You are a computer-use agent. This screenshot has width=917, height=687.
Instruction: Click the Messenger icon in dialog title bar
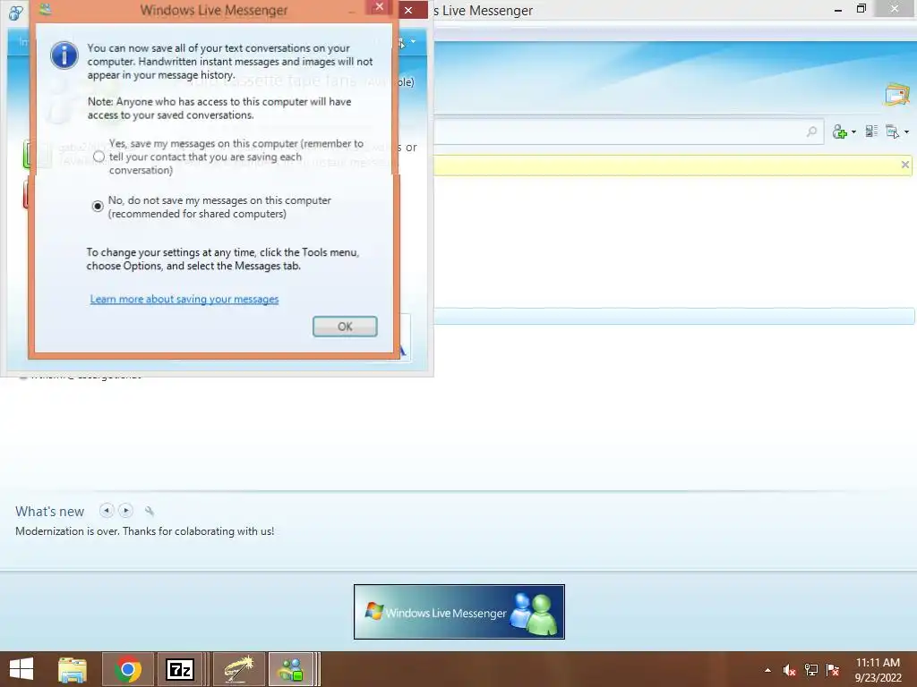click(45, 9)
